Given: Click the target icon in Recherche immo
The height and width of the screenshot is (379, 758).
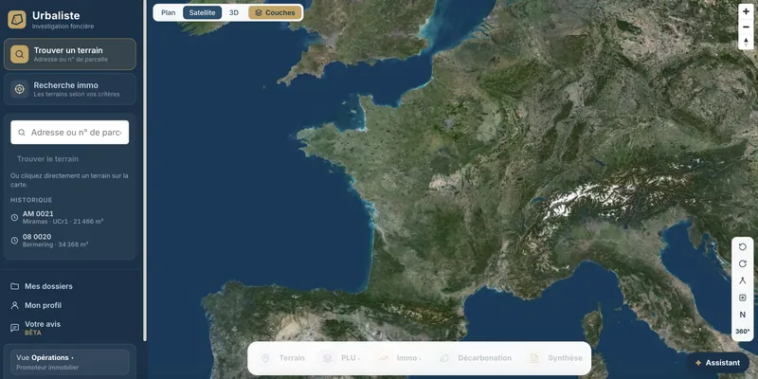Looking at the screenshot, I should (x=20, y=89).
